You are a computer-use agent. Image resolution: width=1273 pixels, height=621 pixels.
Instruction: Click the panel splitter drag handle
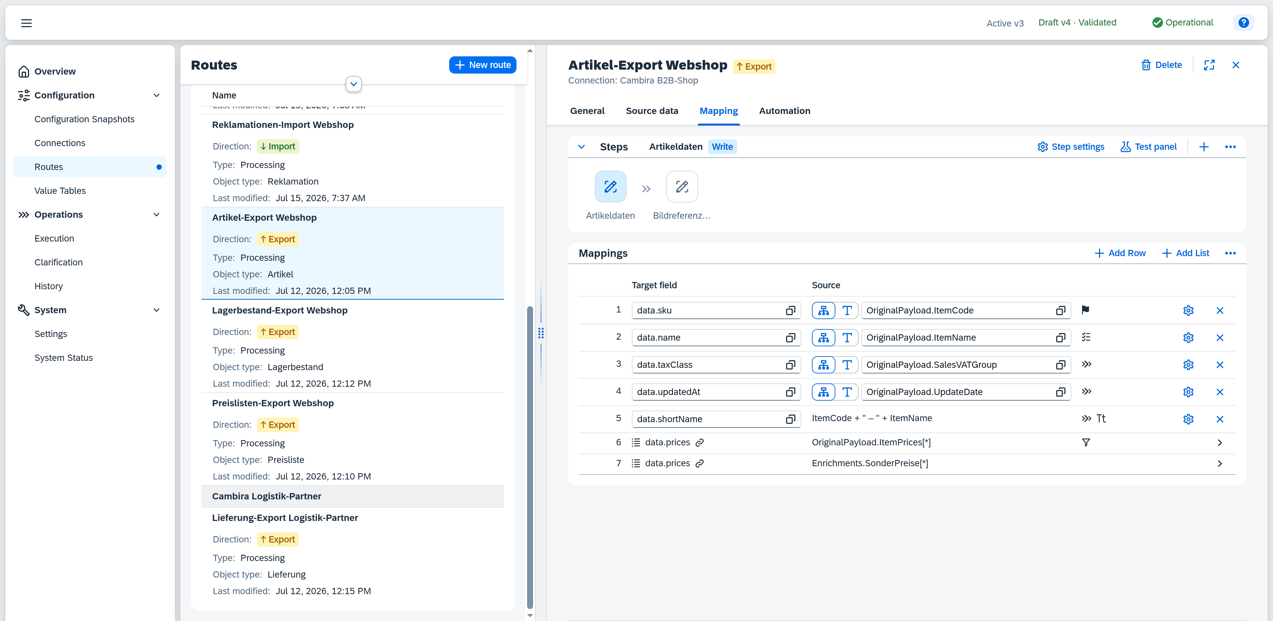tap(541, 333)
